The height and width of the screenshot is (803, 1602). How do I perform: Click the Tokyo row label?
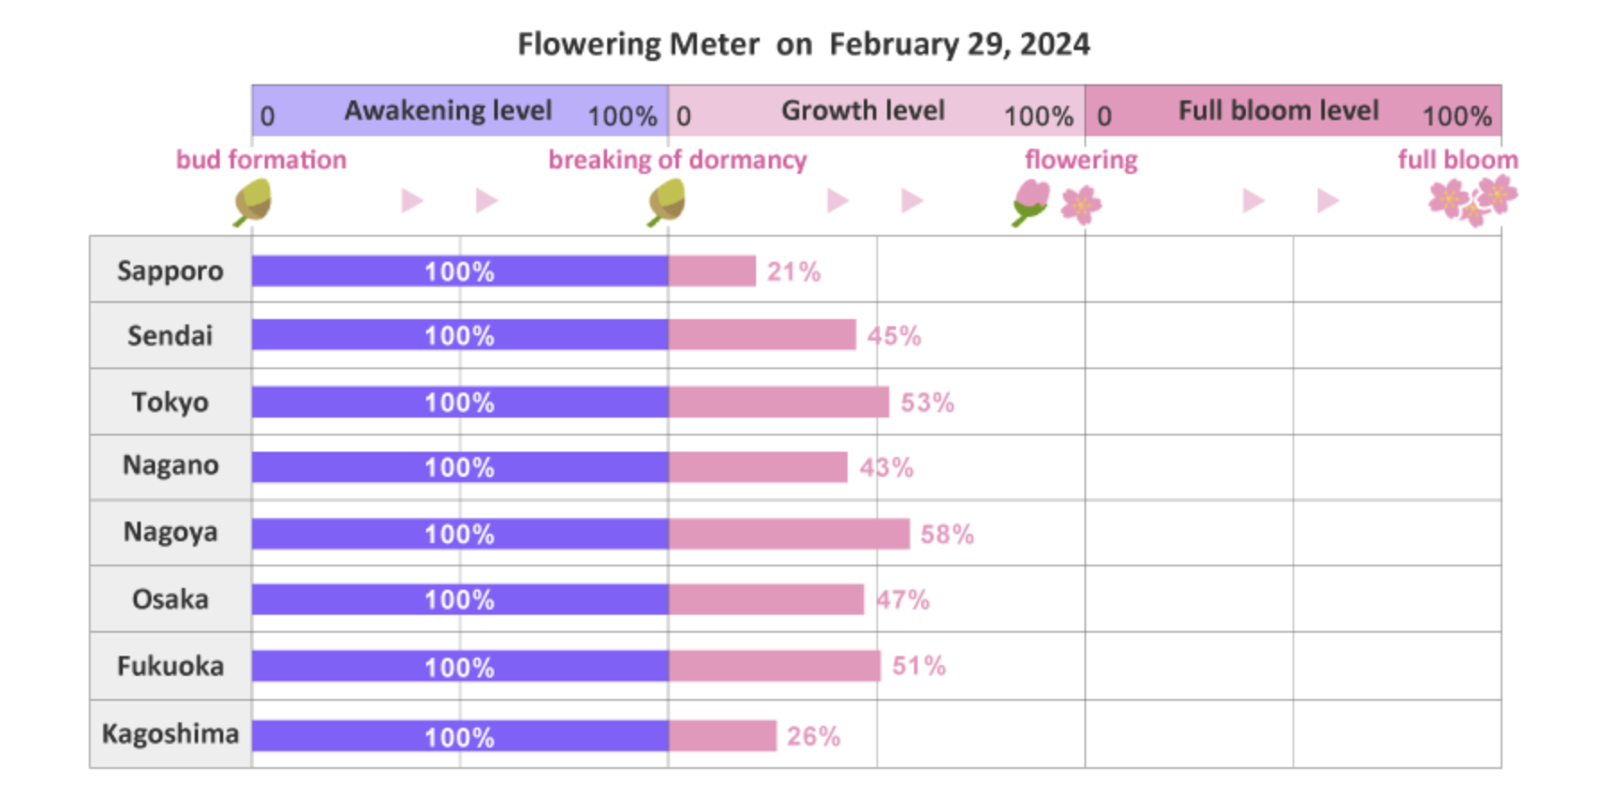point(170,401)
